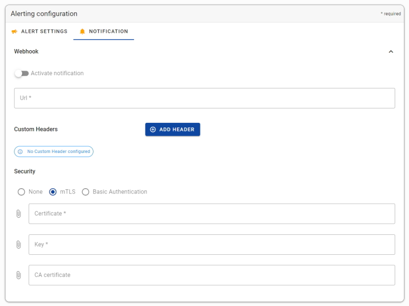Open the Alert Settings tab

pos(40,31)
